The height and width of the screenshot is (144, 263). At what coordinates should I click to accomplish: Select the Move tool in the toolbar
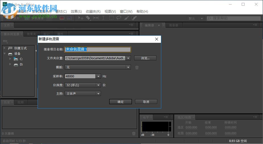81,18
